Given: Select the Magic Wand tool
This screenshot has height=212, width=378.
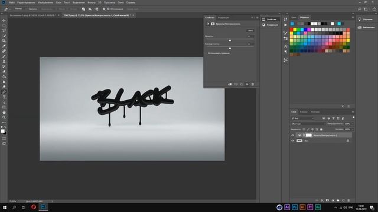Looking at the screenshot, I should [4, 36].
